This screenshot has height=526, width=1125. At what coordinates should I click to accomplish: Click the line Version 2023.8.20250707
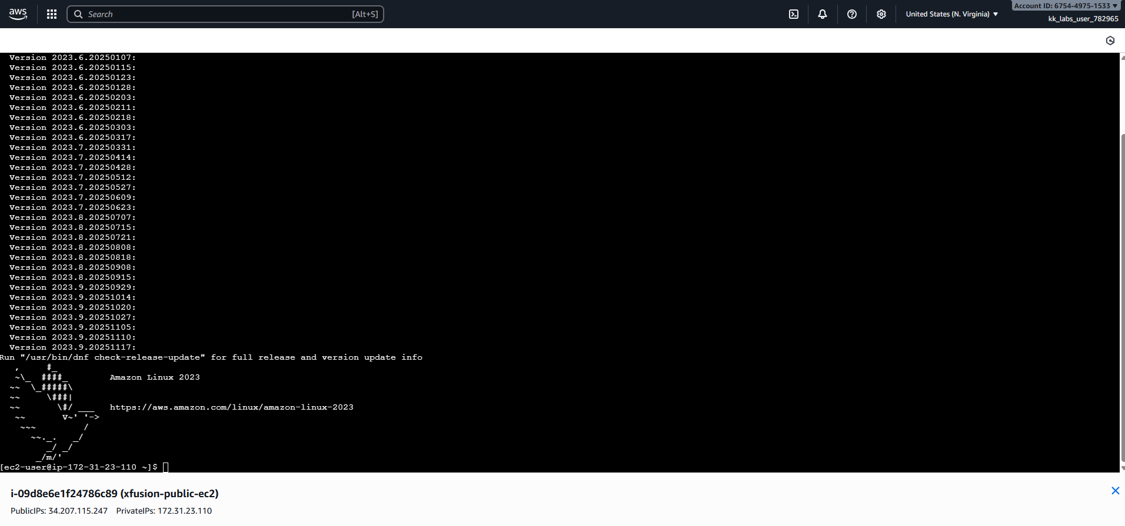point(72,217)
